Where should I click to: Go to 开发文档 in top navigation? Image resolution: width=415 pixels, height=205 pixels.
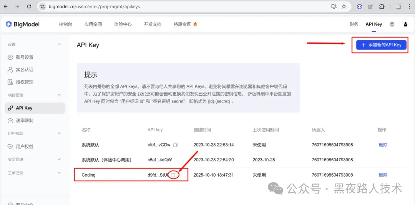pyautogui.click(x=153, y=24)
